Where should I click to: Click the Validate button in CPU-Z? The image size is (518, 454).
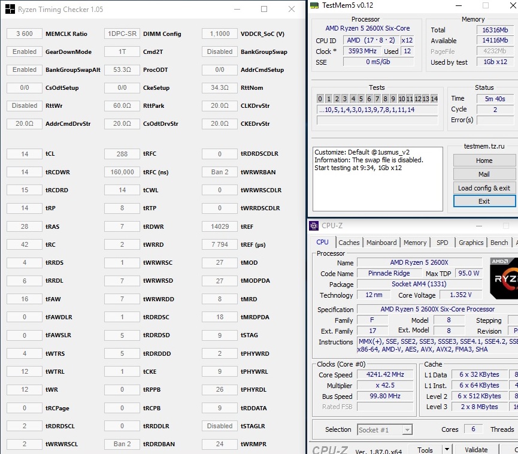pos(476,450)
